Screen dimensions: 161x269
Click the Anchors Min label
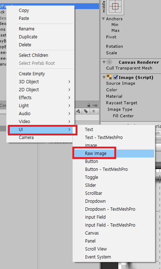pyautogui.click(x=115, y=25)
